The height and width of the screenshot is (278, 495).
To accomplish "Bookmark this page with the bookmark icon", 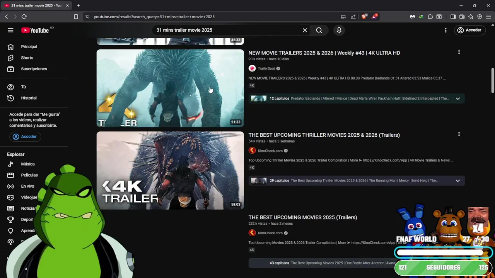I will click(x=76, y=17).
